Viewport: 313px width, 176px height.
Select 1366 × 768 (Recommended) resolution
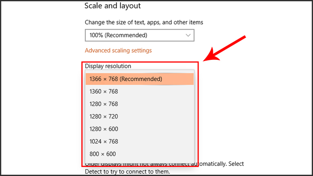click(x=140, y=79)
